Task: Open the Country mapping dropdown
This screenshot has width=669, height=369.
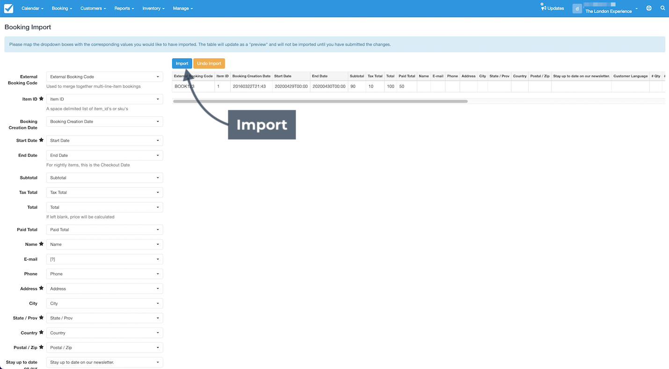Action: click(105, 333)
